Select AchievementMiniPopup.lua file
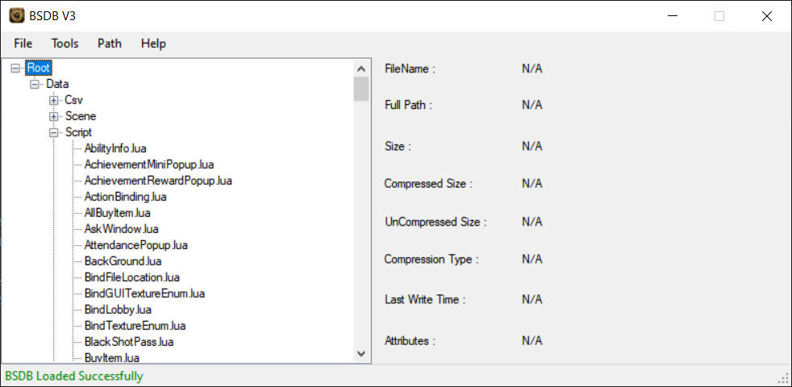Image resolution: width=792 pixels, height=387 pixels. click(x=149, y=164)
